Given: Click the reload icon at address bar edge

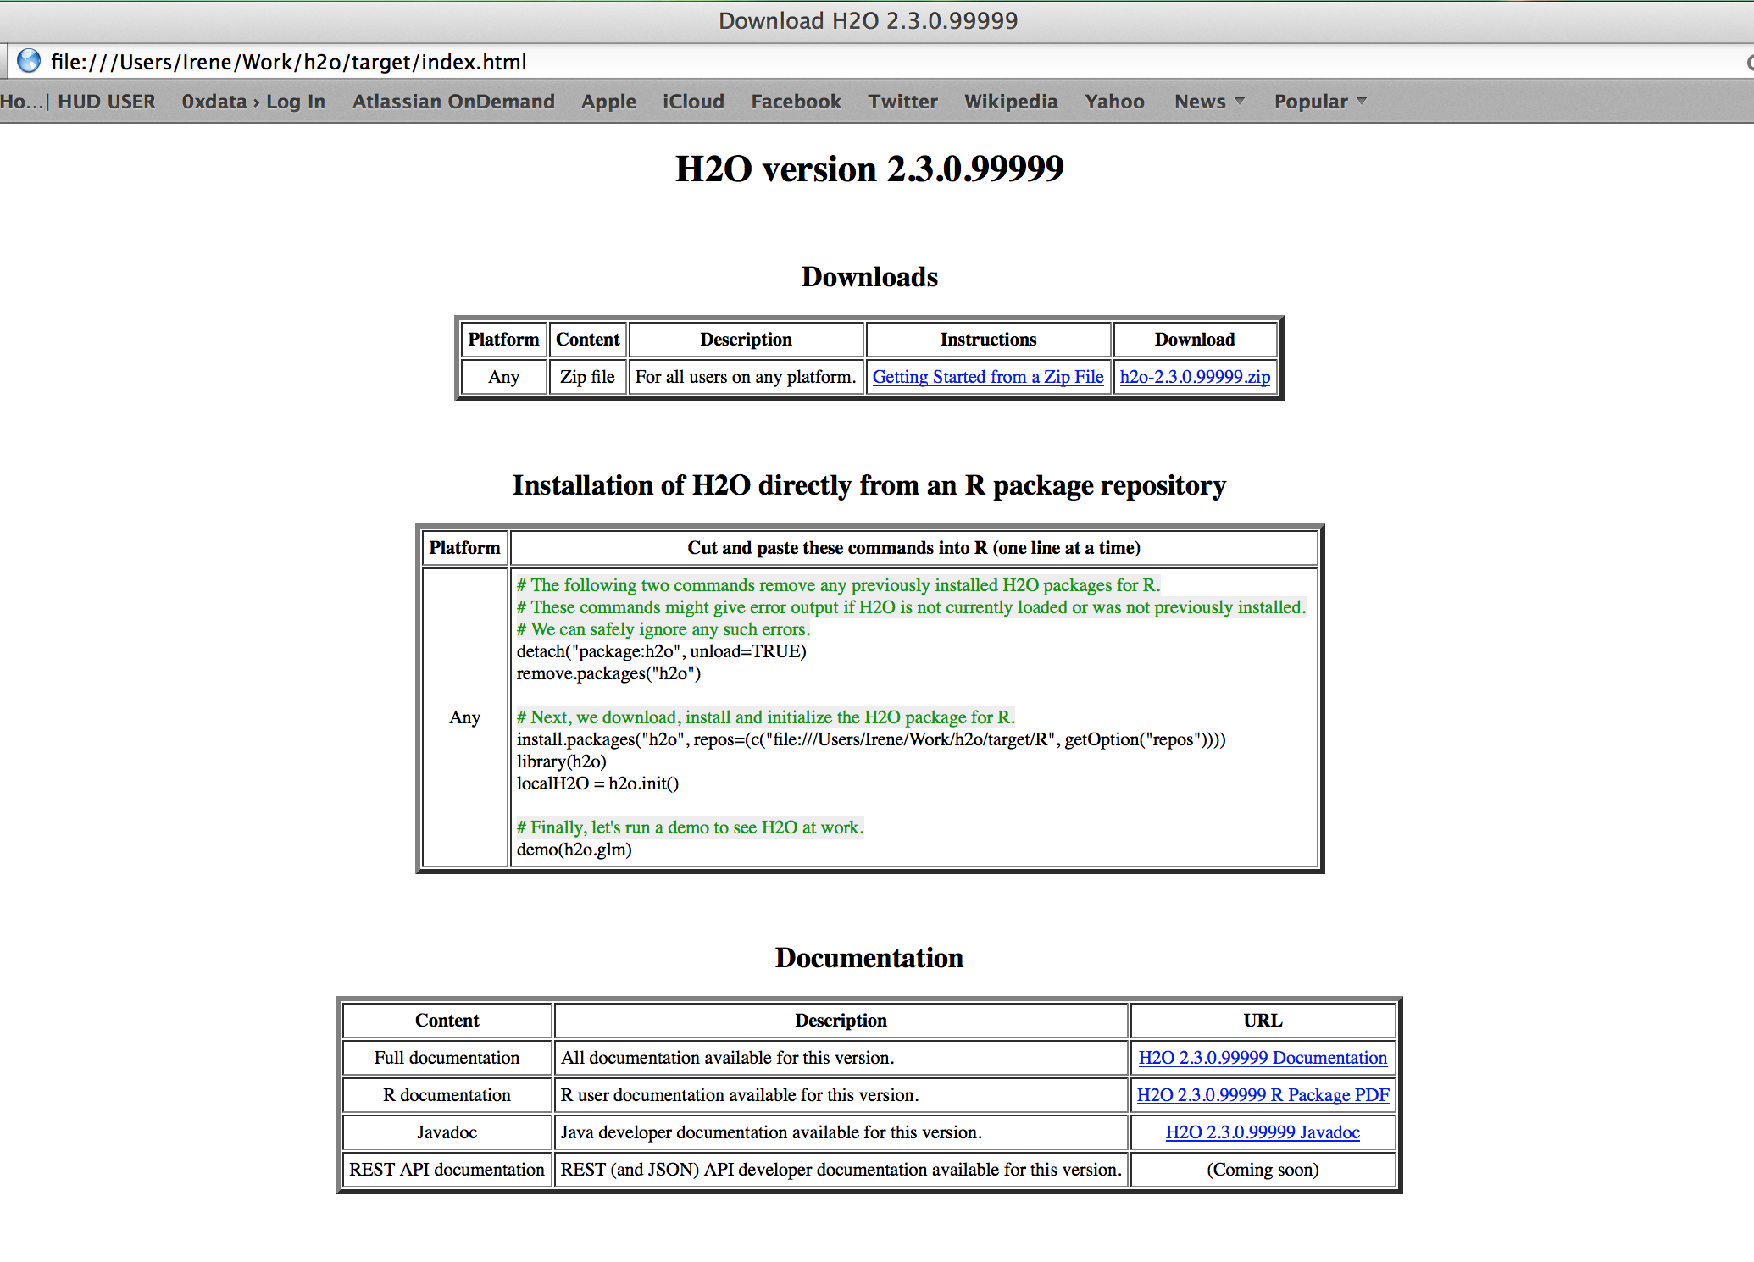Looking at the screenshot, I should (1749, 62).
